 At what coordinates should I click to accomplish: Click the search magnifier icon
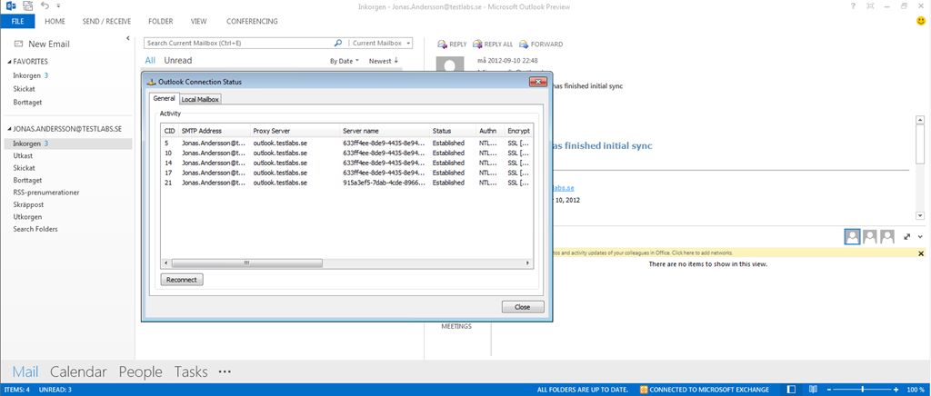[x=338, y=44]
